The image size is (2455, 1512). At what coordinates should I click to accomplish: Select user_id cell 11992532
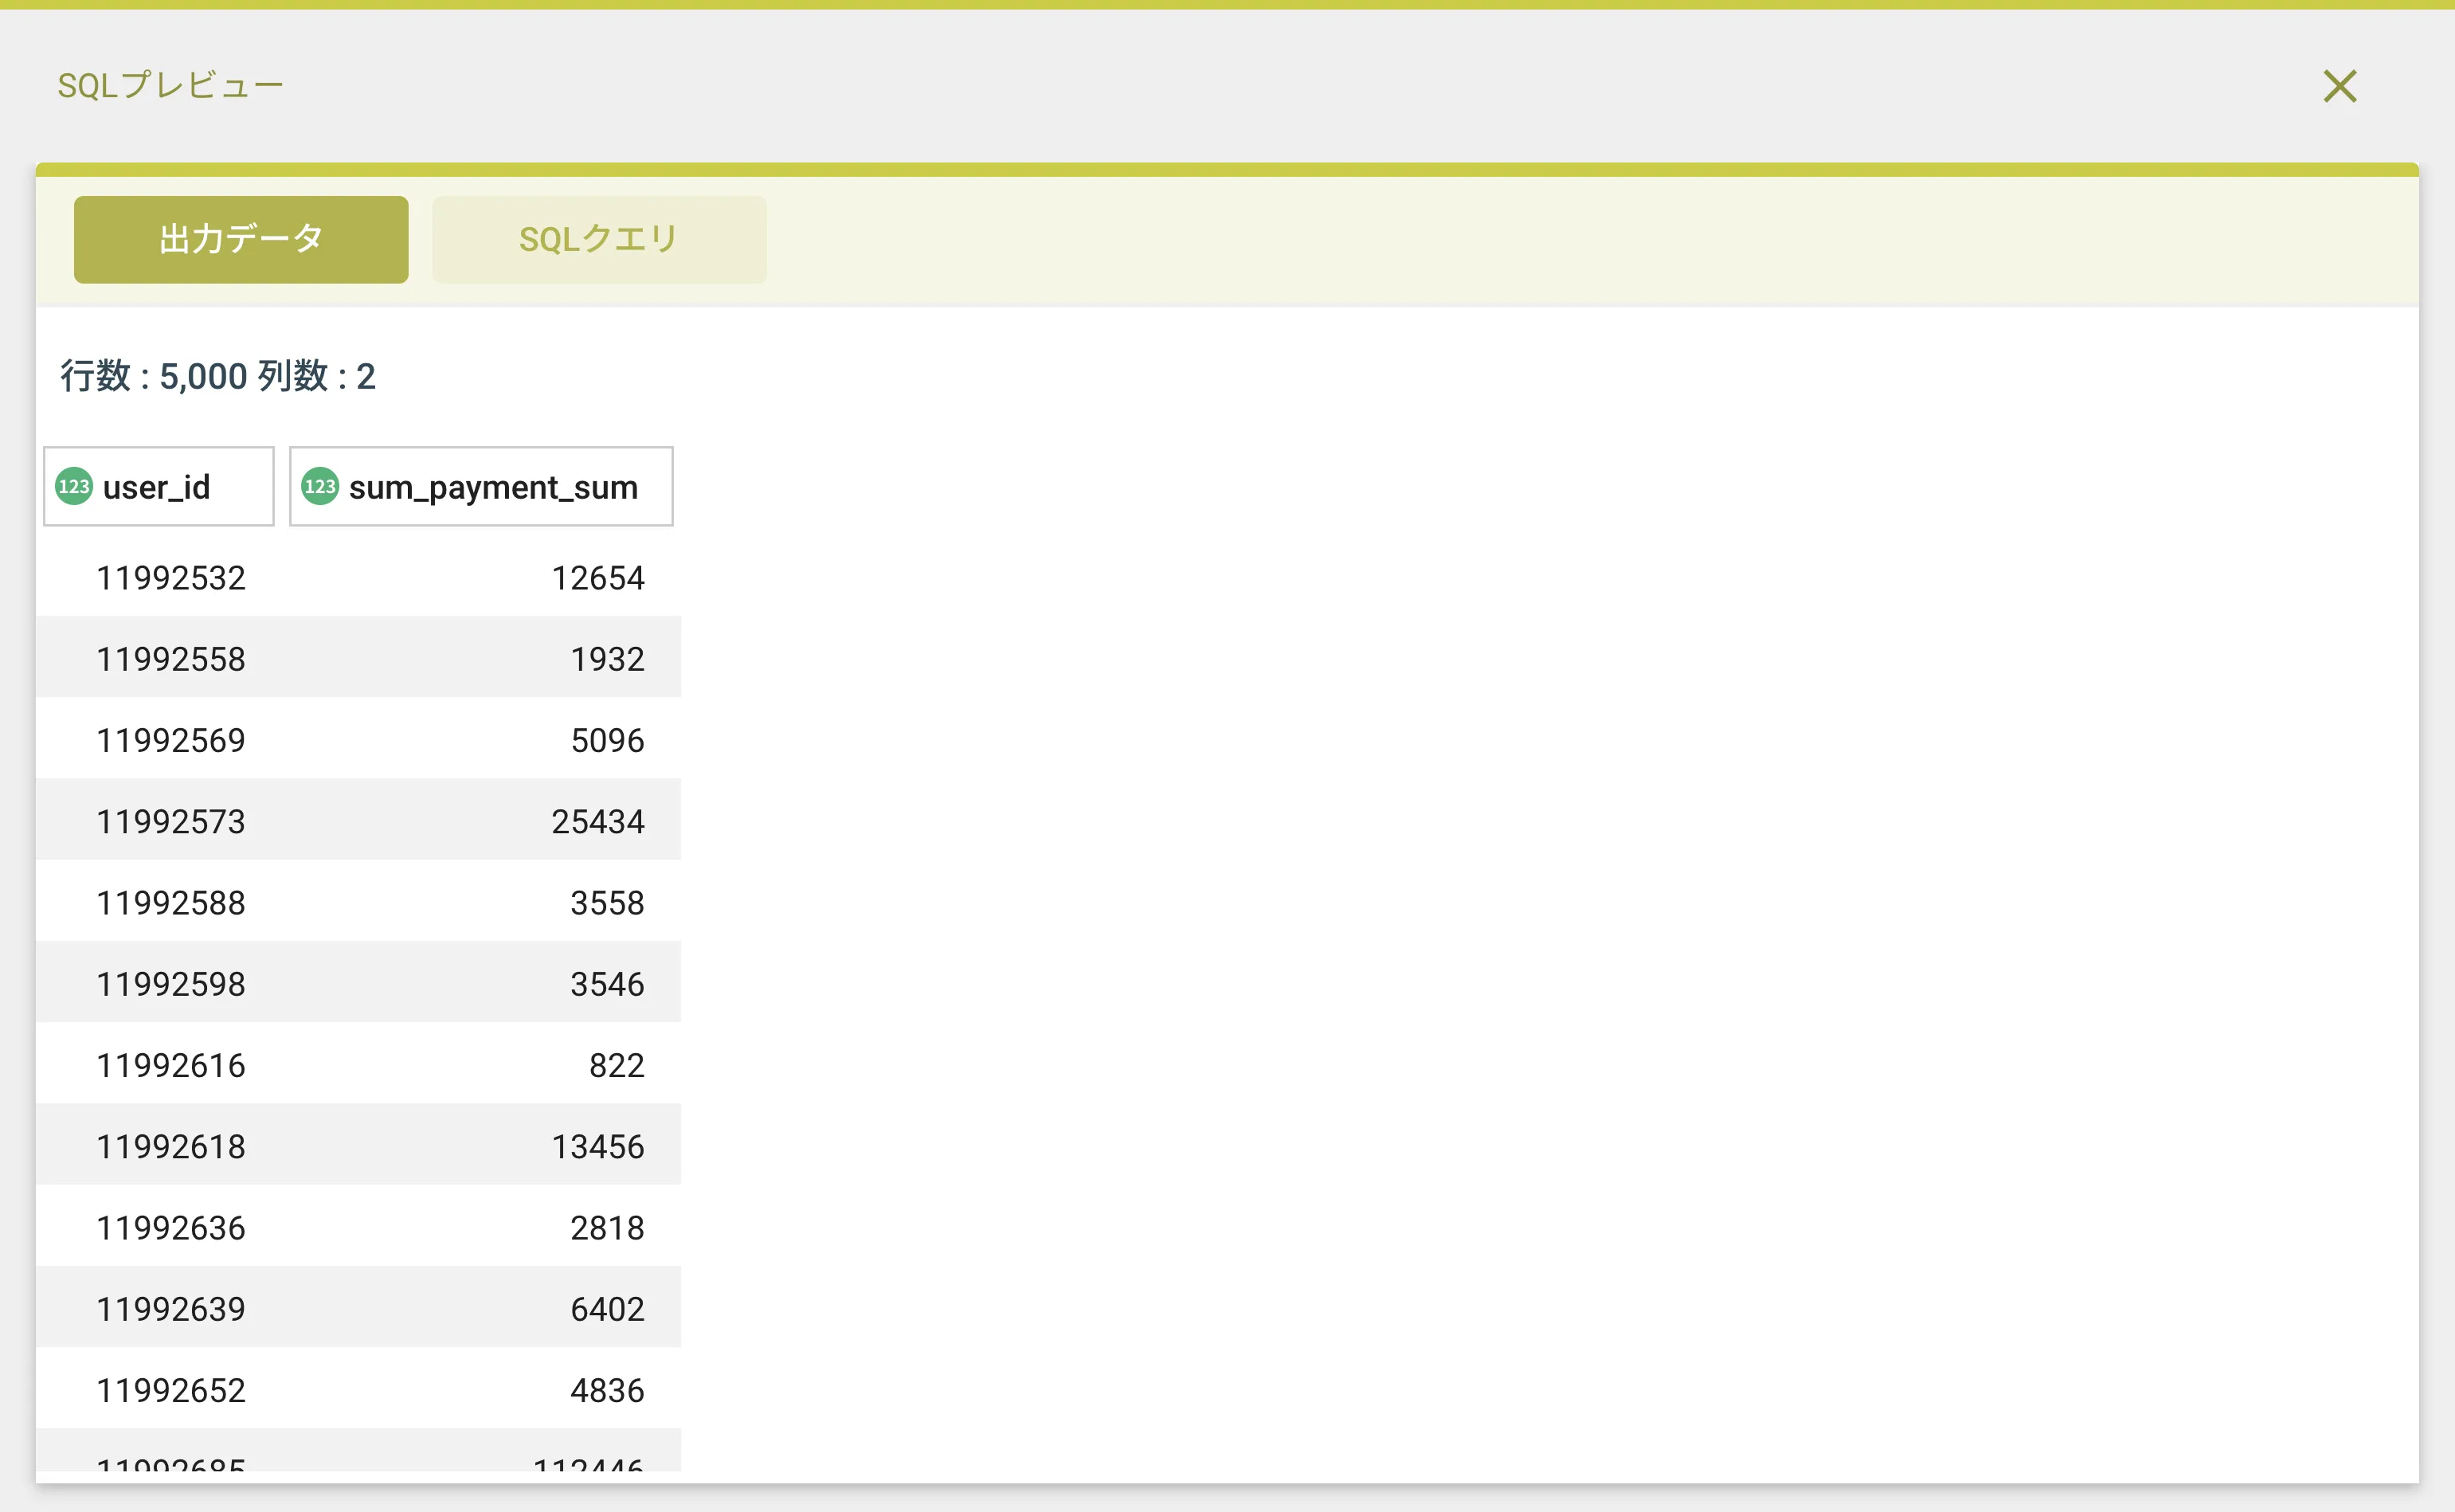(x=171, y=578)
